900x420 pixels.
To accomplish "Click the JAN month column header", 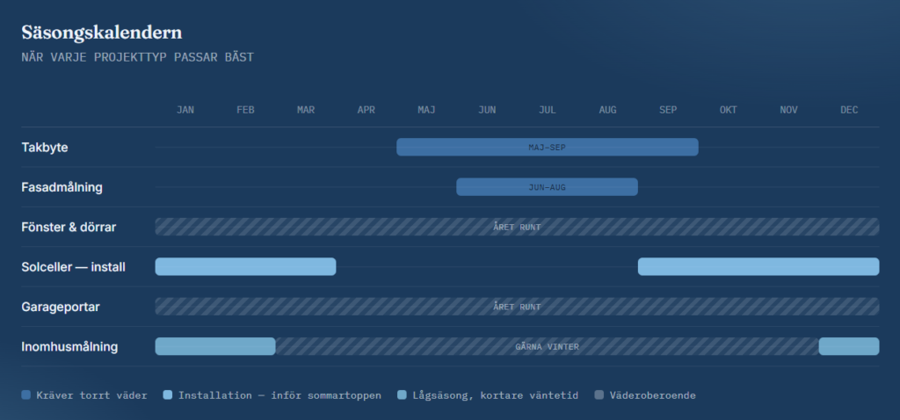I will coord(185,110).
